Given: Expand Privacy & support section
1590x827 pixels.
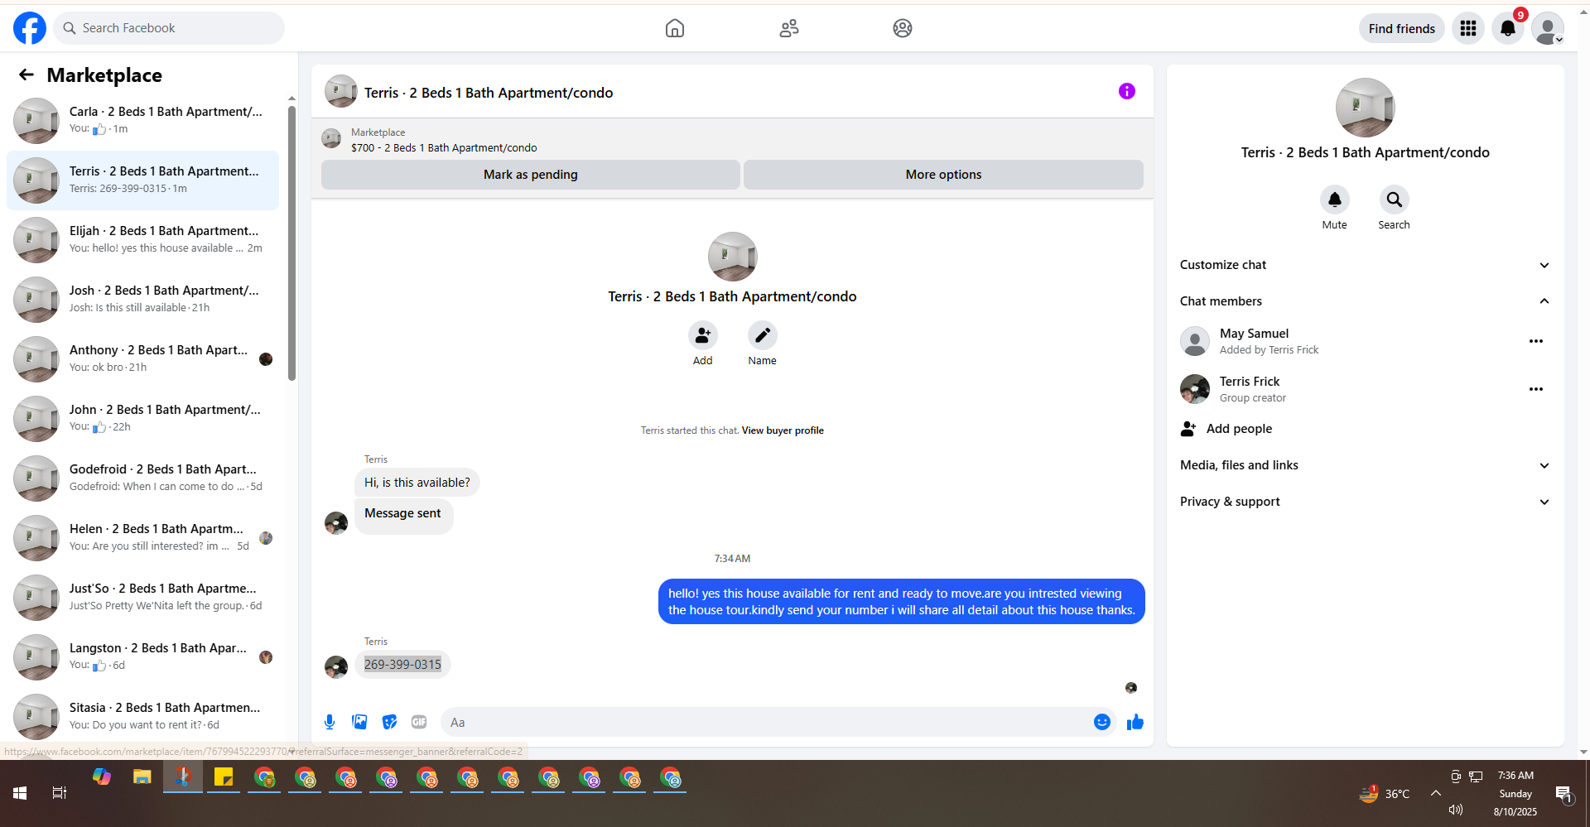Looking at the screenshot, I should pos(1366,502).
